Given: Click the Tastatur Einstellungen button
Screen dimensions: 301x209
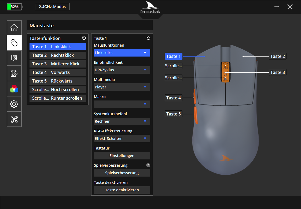Looking at the screenshot, I should 122,156.
